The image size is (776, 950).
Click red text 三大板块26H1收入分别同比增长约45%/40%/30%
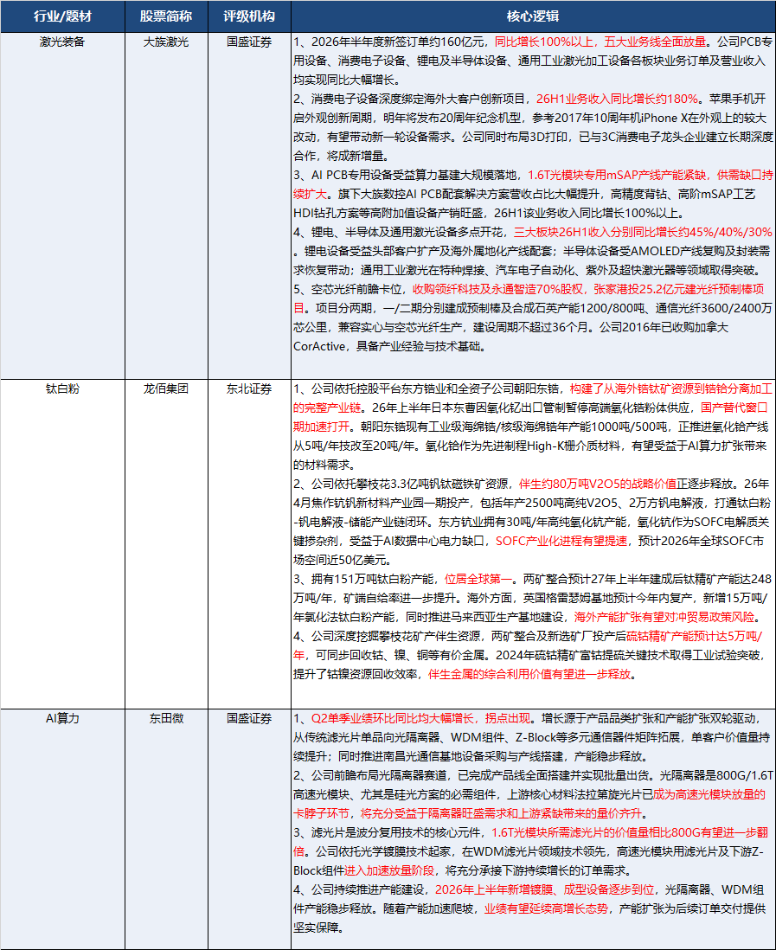coord(644,232)
